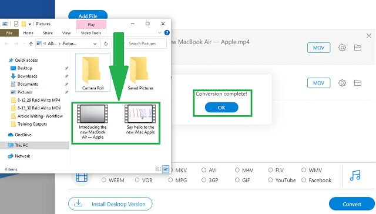The height and width of the screenshot is (214, 376).
Task: Switch to audio formats music note icon
Action: 355,175
